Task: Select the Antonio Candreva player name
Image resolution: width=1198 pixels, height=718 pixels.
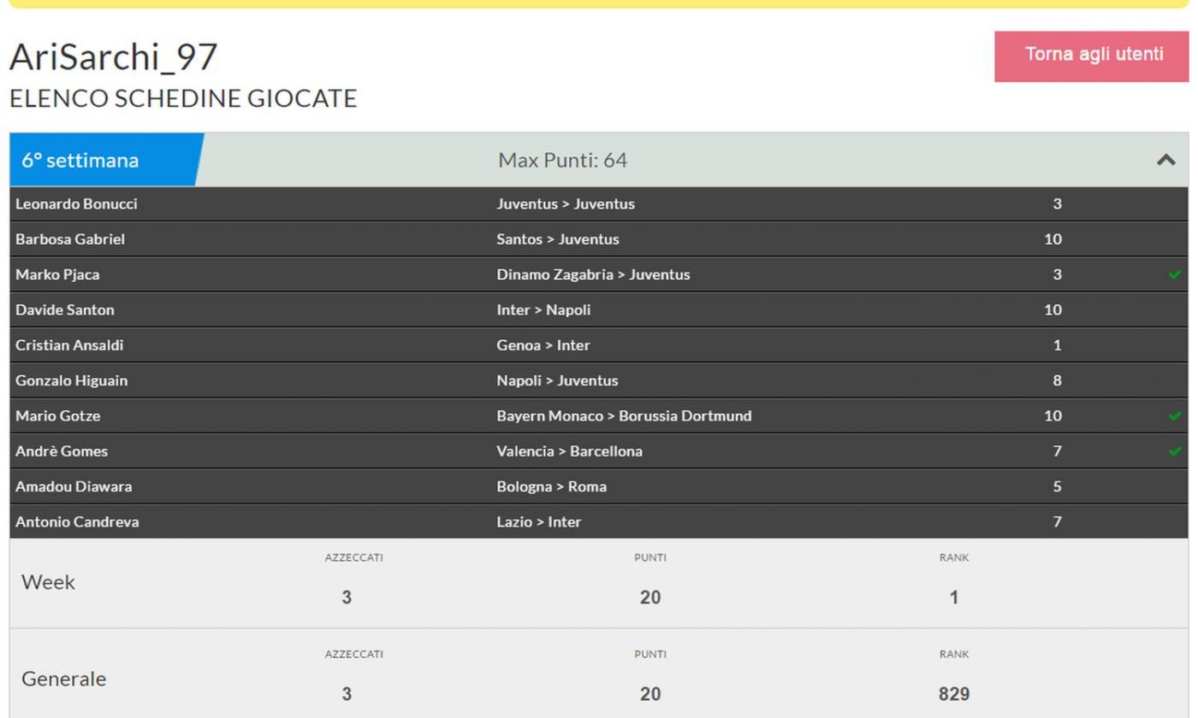Action: (x=77, y=521)
